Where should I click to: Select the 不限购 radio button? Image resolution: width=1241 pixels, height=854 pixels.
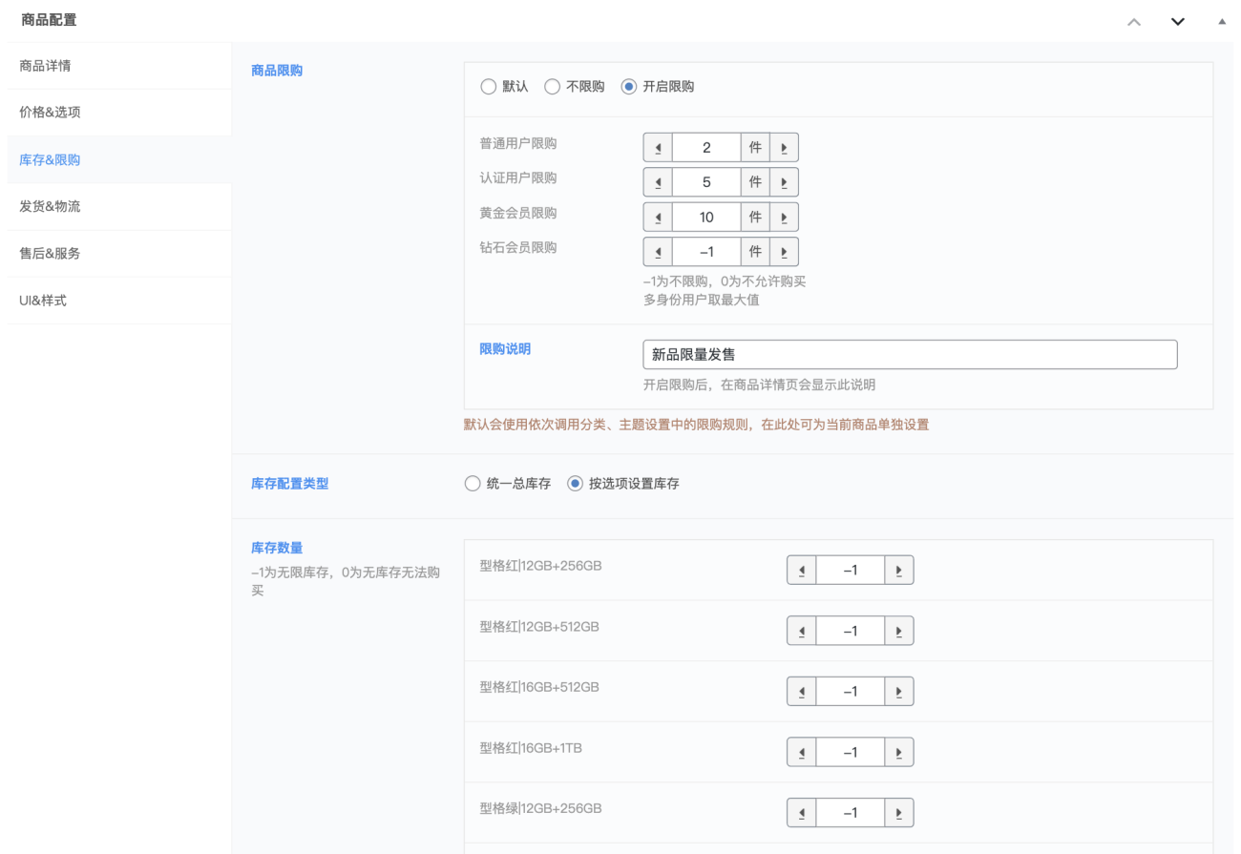pos(552,87)
